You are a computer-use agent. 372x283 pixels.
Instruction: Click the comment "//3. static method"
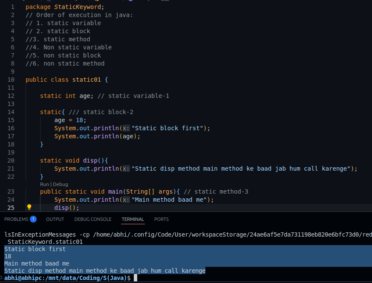pos(58,39)
